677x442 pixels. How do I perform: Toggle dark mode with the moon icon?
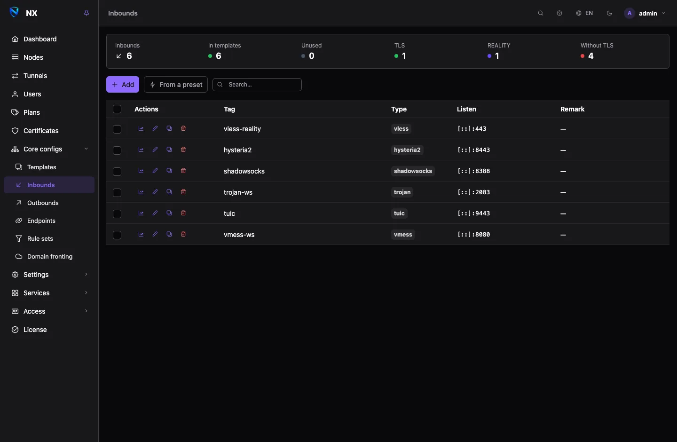(609, 13)
